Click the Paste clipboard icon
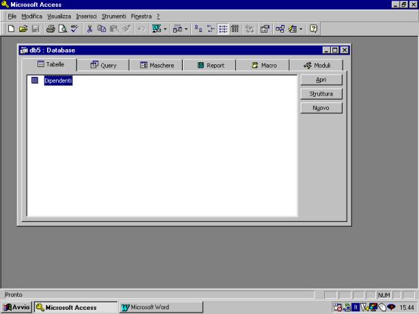419x314 pixels. coord(114,28)
